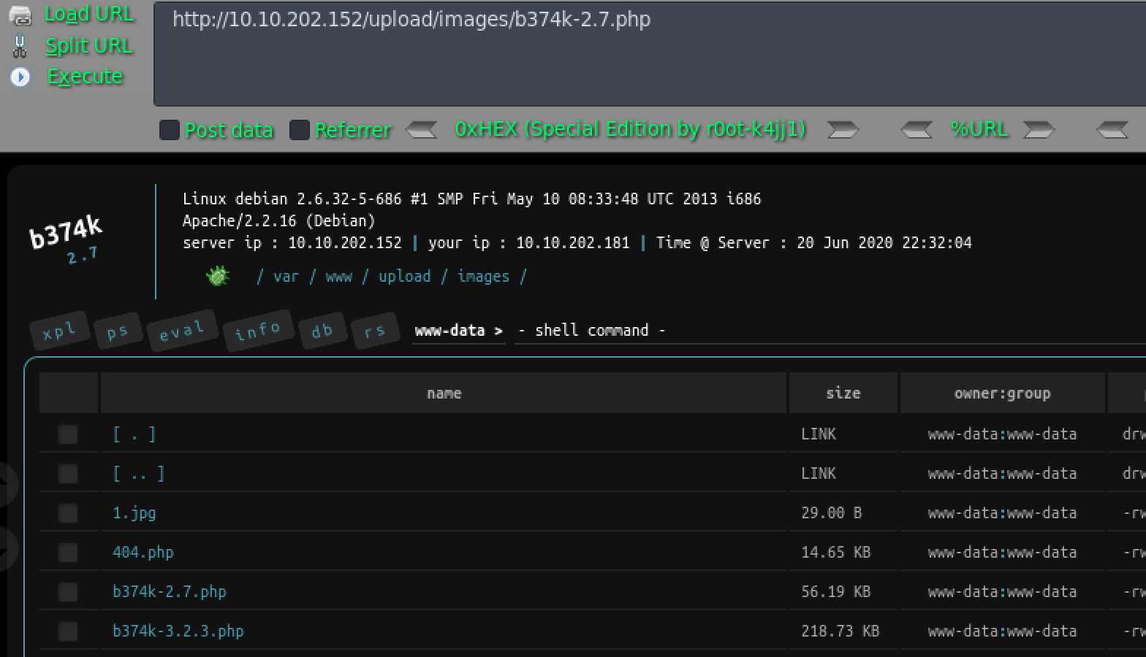Open the info tab
1146x657 pixels.
click(257, 331)
